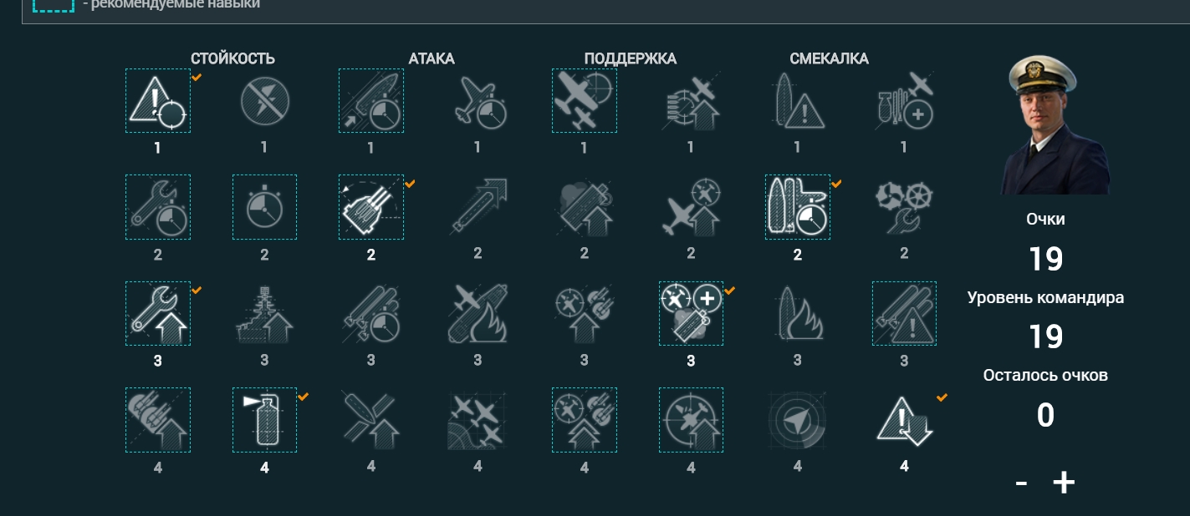Pick the ship on fire level 3 skill
Screen dimensions: 1190x516
[x=798, y=313]
